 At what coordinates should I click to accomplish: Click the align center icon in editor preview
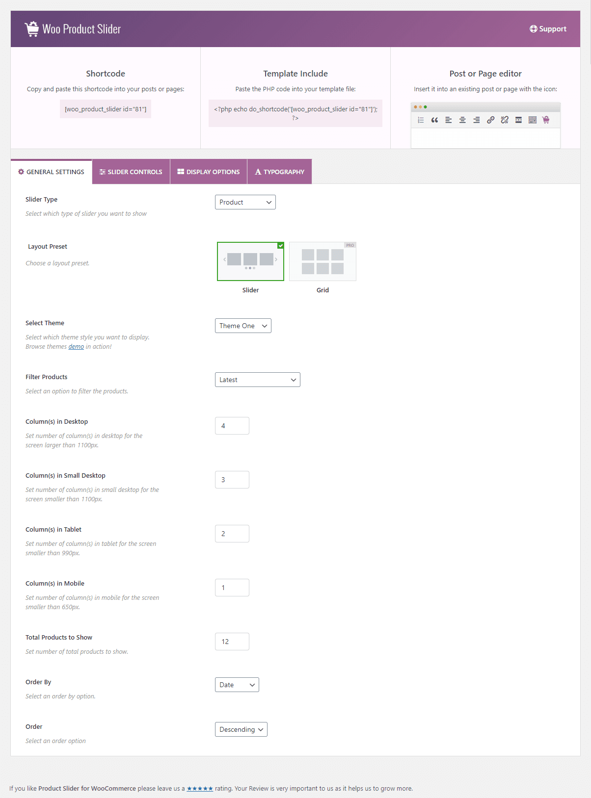[462, 120]
